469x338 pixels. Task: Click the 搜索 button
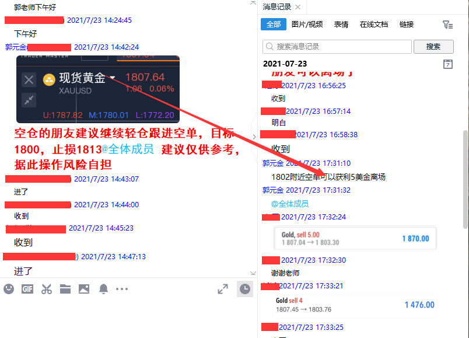pyautogui.click(x=433, y=46)
